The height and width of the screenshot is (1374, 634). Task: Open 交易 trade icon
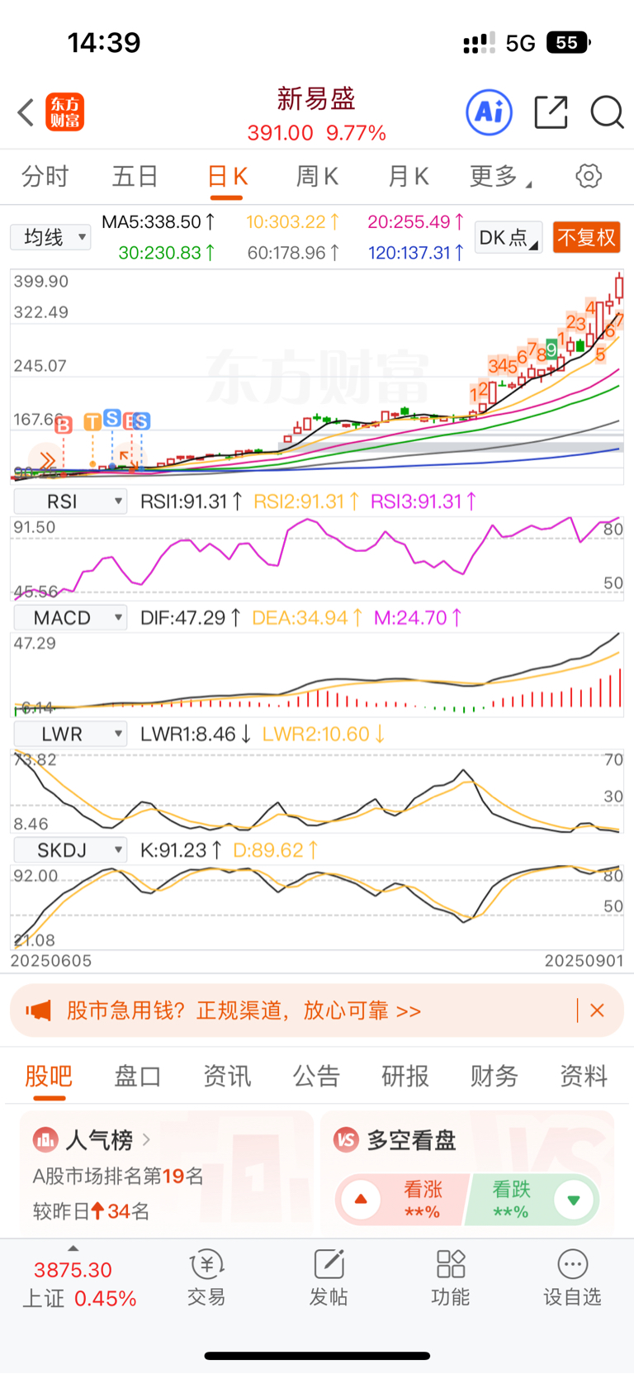pyautogui.click(x=206, y=1264)
